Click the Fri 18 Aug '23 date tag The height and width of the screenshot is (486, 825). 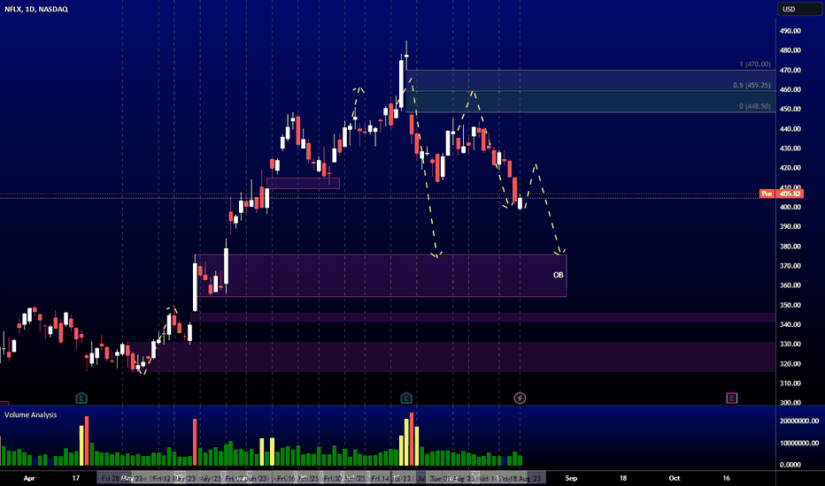click(x=520, y=478)
